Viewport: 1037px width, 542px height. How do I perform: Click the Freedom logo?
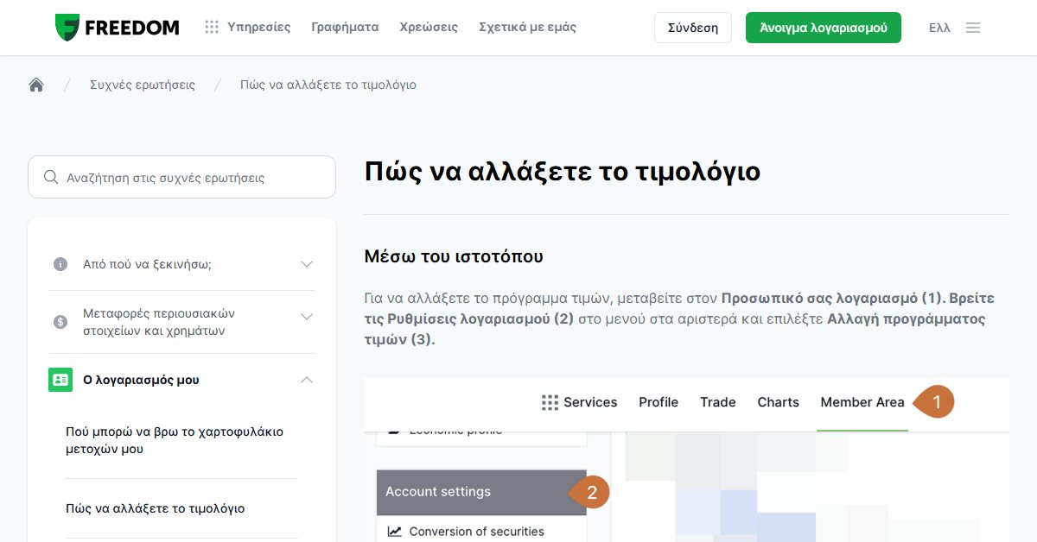pos(117,28)
